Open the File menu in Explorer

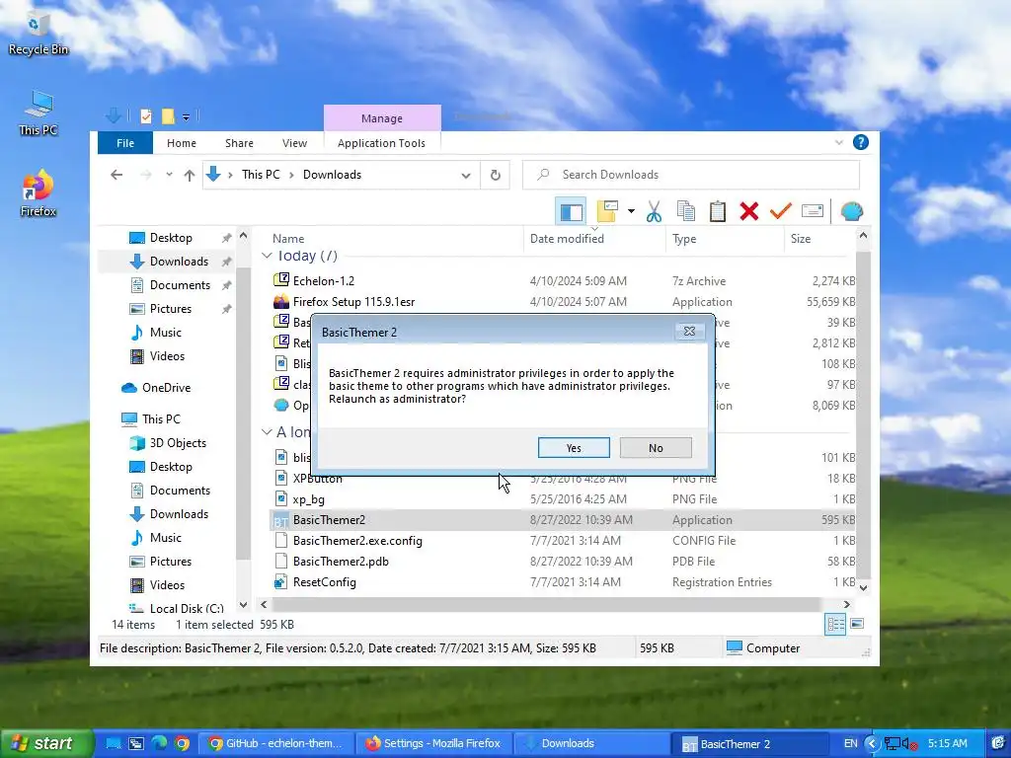(125, 143)
